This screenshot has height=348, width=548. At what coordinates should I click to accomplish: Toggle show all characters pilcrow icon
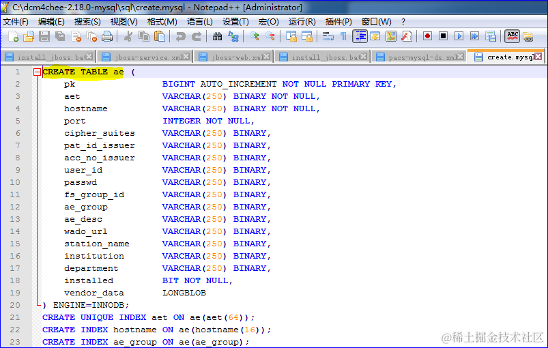click(343, 36)
